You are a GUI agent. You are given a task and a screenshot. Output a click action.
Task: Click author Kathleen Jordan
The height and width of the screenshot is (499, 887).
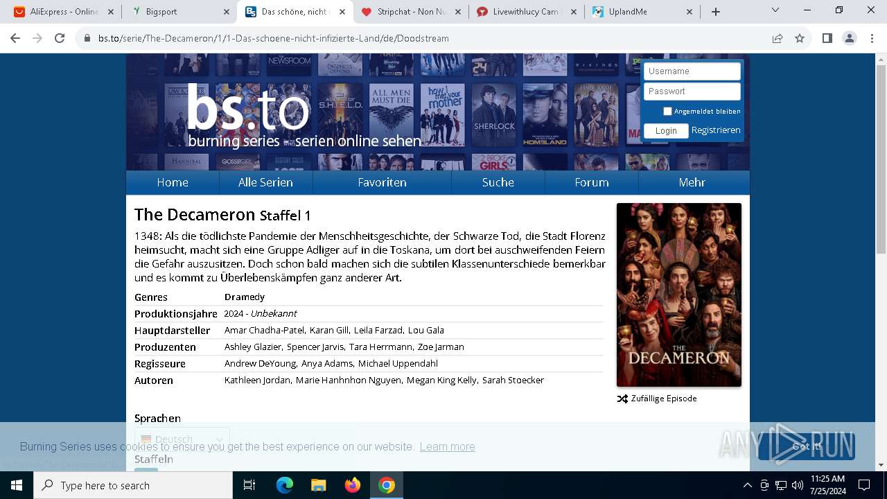click(257, 380)
